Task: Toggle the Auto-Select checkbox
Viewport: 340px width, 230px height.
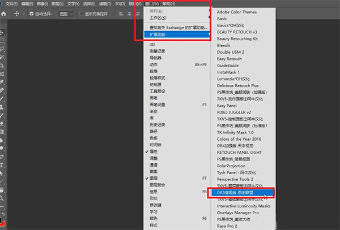Action: click(31, 12)
